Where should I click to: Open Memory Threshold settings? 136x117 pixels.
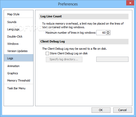point(19,81)
